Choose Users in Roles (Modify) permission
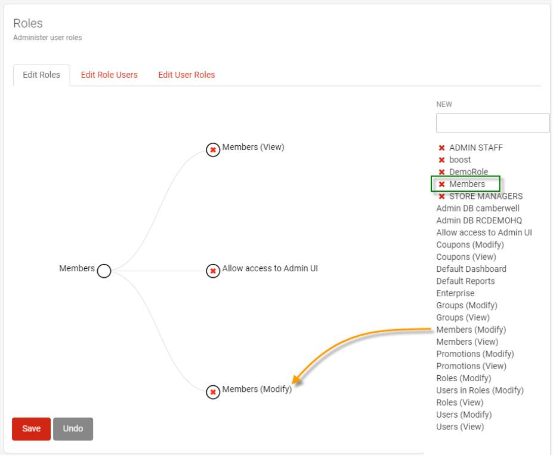The width and height of the screenshot is (553, 457). (480, 391)
